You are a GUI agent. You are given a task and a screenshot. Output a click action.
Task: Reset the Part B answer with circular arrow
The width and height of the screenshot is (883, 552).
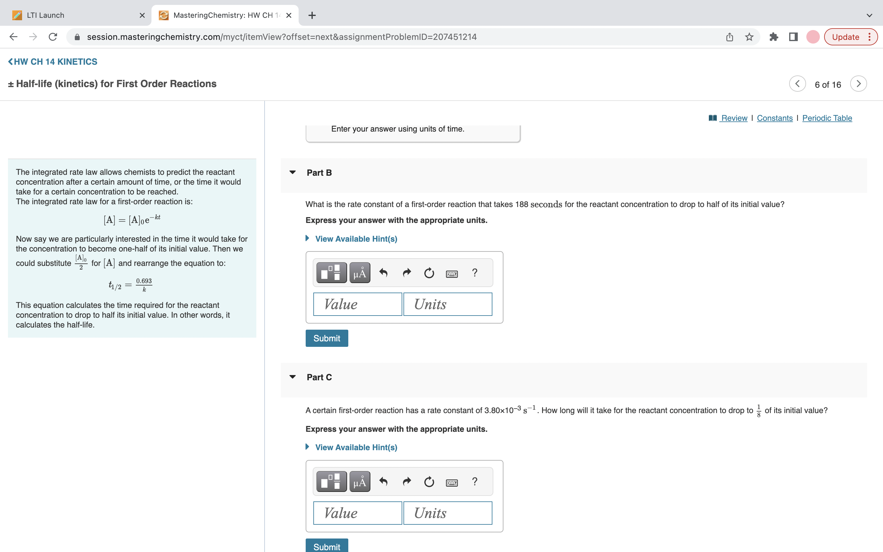point(429,273)
